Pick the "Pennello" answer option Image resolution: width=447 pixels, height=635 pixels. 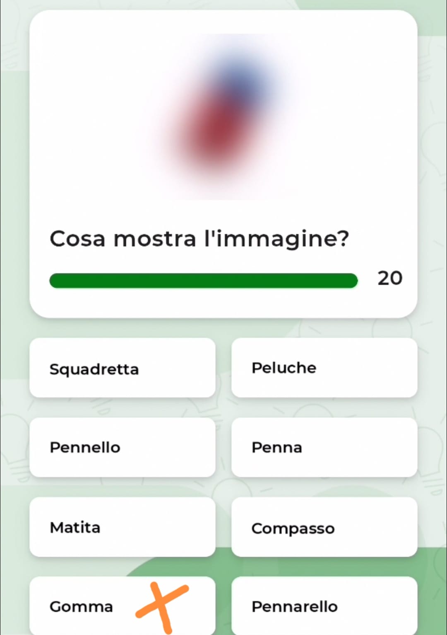click(123, 448)
